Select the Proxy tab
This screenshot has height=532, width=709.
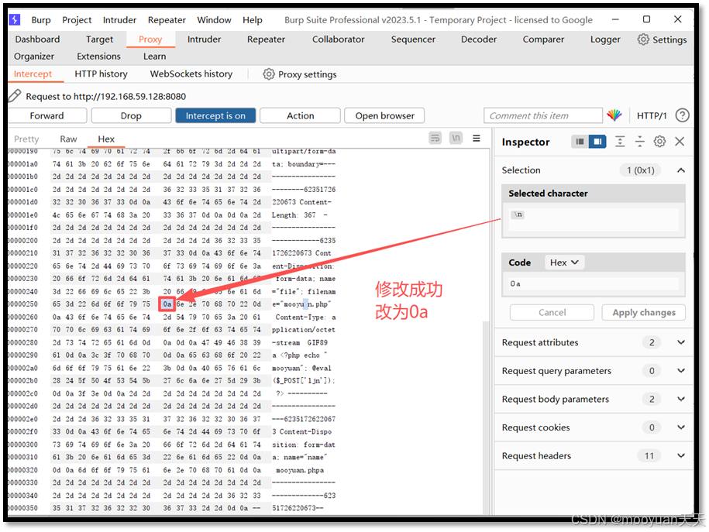click(150, 39)
